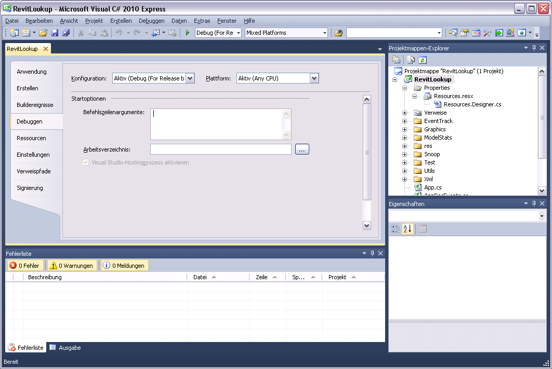Show warnings via the 0 Warnungen button
Screen dimensions: 552x369
tap(72, 265)
